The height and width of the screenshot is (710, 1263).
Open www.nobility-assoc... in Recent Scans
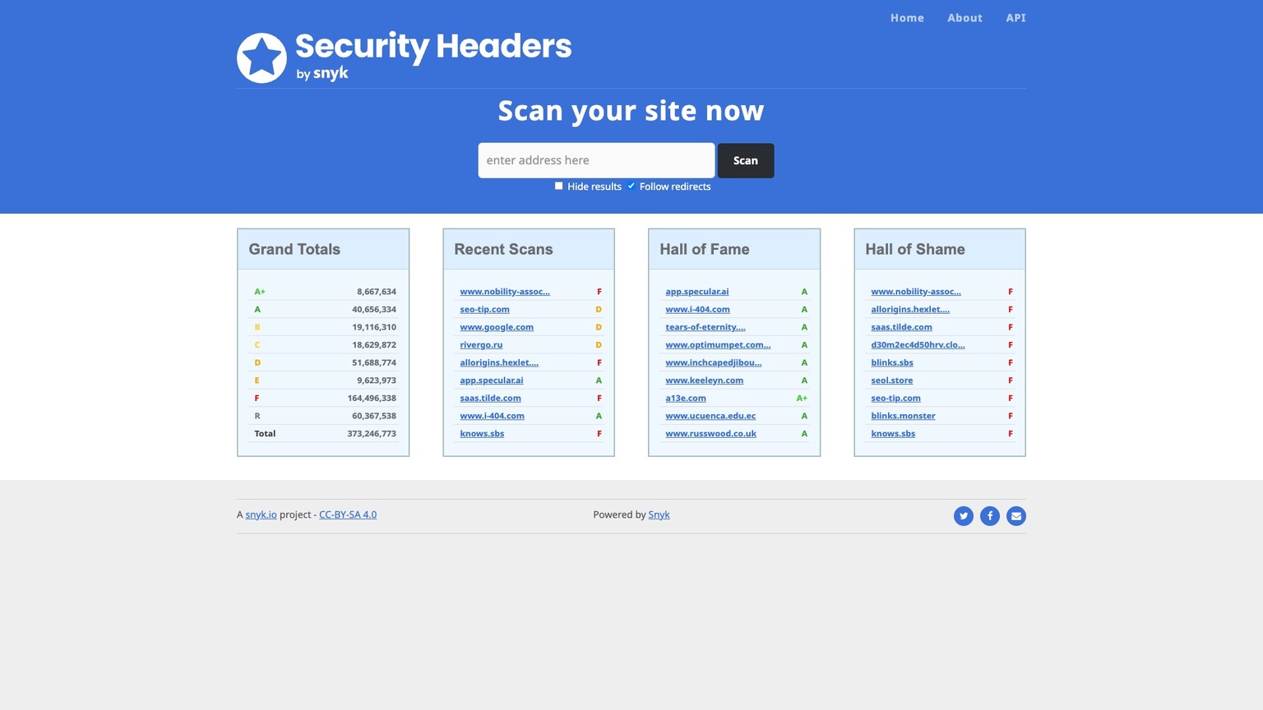pos(505,292)
